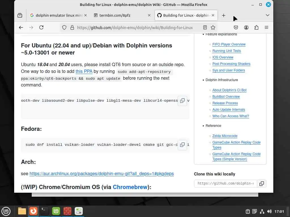Open the sound volume tray icon
Image resolution: width=290 pixels, height=217 pixels.
pos(269,211)
